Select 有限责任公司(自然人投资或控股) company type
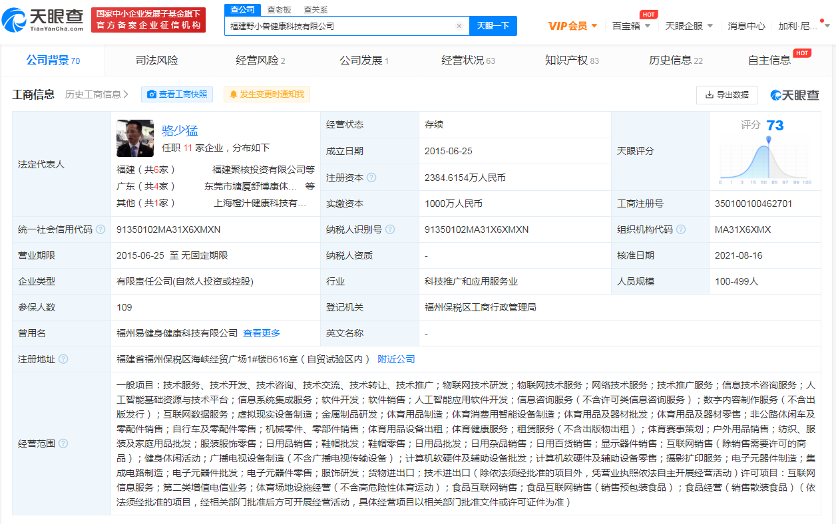The width and height of the screenshot is (836, 524). click(x=185, y=281)
